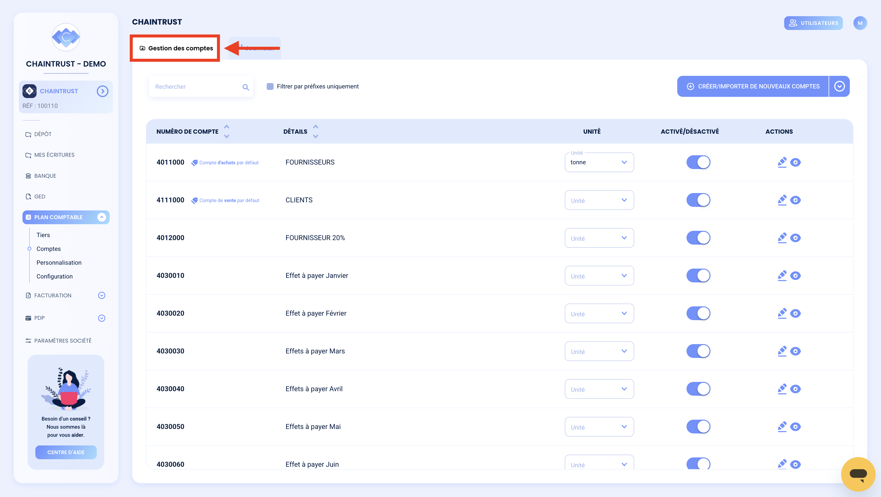Screen dimensions: 881x497
Task: Open Unité dropdown for Effet à payer Janvier
Action: click(599, 275)
